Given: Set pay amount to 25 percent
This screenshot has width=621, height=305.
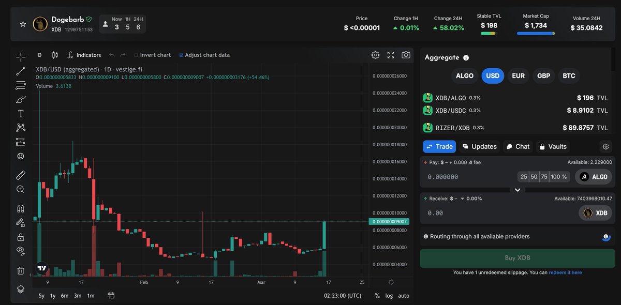Looking at the screenshot, I should (x=524, y=177).
